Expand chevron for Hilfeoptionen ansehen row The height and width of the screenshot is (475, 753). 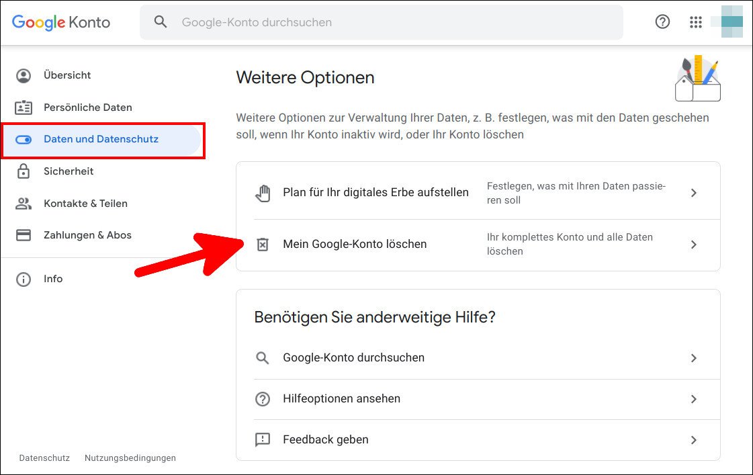(x=693, y=399)
